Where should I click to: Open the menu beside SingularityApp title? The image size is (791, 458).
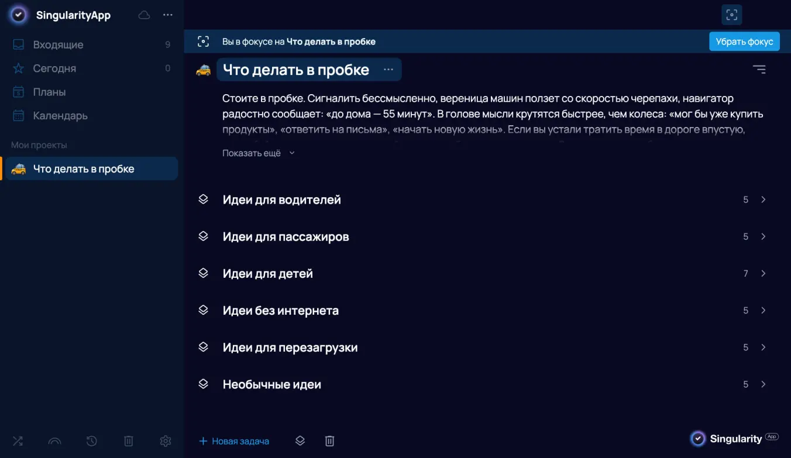point(168,15)
